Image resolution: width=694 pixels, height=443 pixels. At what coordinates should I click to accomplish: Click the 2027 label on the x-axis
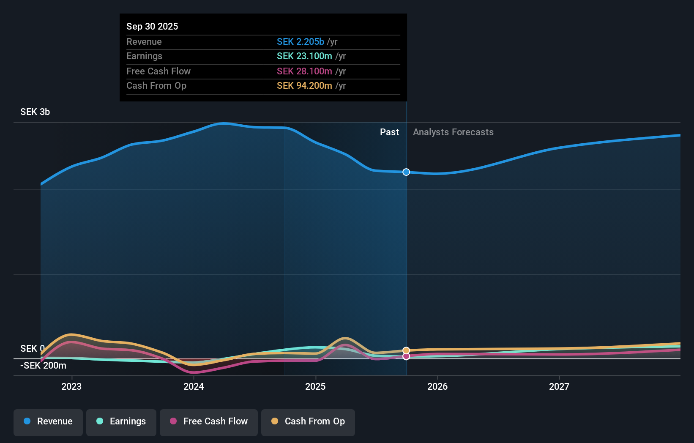(560, 386)
